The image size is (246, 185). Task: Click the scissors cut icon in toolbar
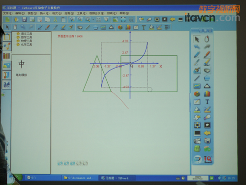55,20
